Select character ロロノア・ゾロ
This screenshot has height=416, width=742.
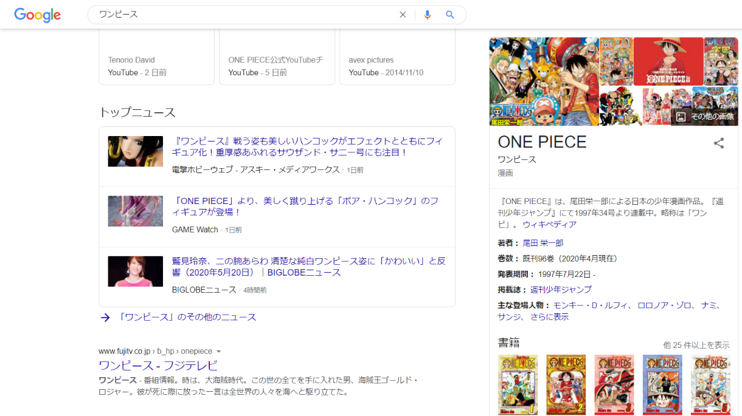tap(665, 305)
